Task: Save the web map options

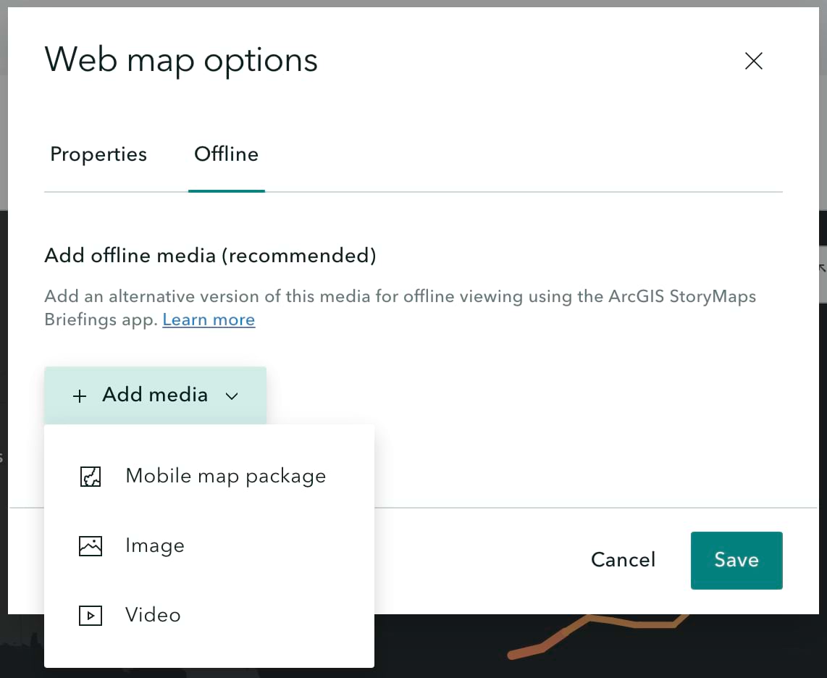Action: click(736, 560)
